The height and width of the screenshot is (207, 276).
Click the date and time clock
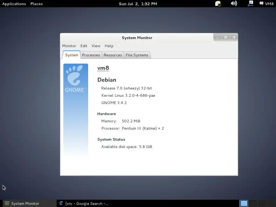coord(138,4)
